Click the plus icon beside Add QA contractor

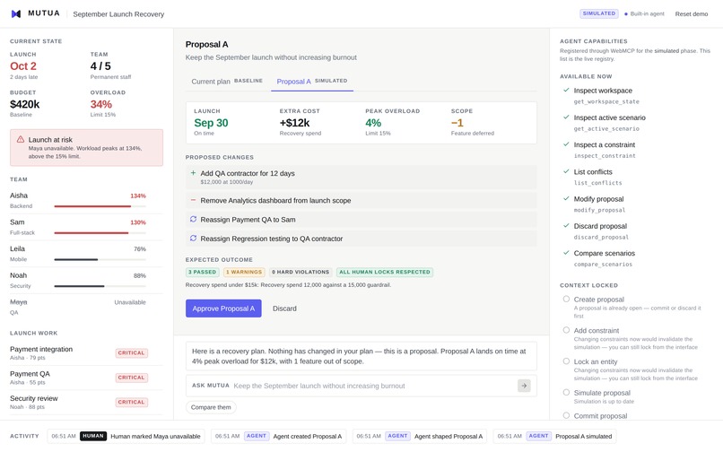(x=193, y=173)
